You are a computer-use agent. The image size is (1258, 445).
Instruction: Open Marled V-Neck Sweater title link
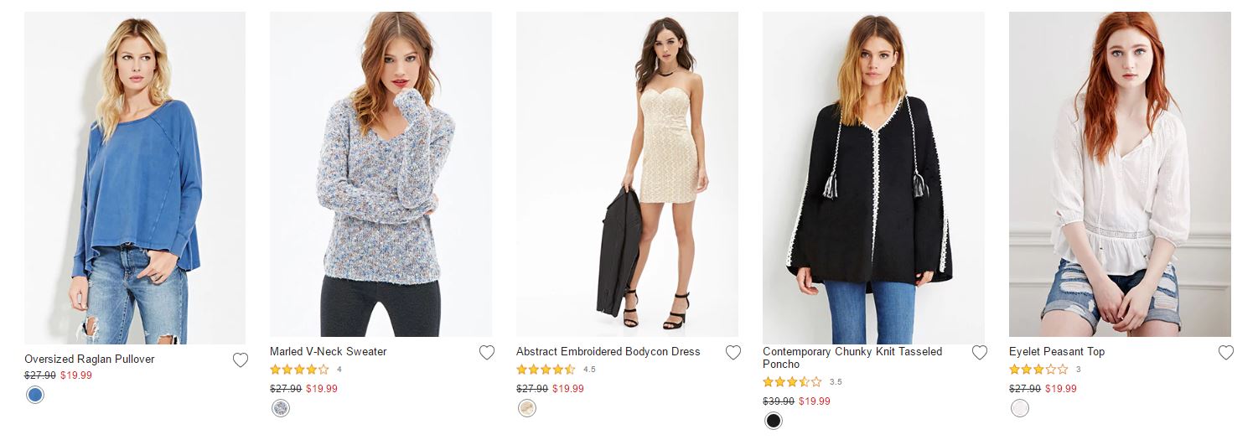(329, 352)
